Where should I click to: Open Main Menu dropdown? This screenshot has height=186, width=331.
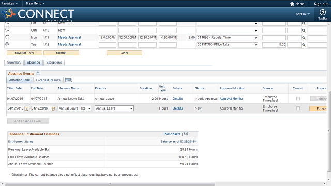click(x=35, y=4)
